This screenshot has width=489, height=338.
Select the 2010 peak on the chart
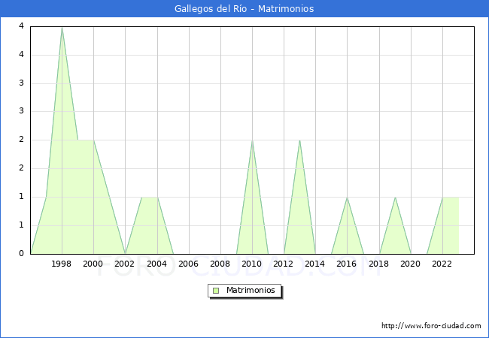click(x=252, y=140)
